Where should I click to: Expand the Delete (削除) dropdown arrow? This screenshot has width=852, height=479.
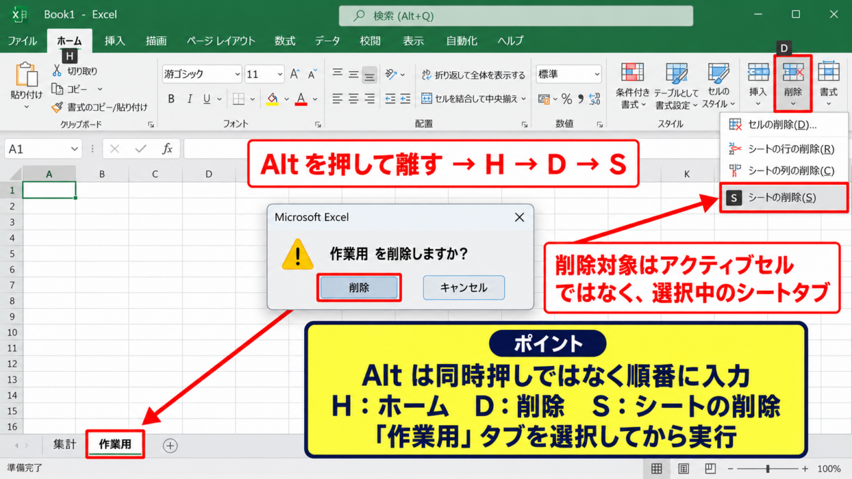(x=793, y=104)
